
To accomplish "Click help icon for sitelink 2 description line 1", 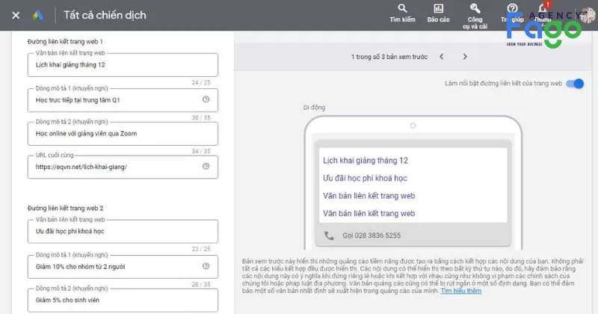I will (x=206, y=266).
